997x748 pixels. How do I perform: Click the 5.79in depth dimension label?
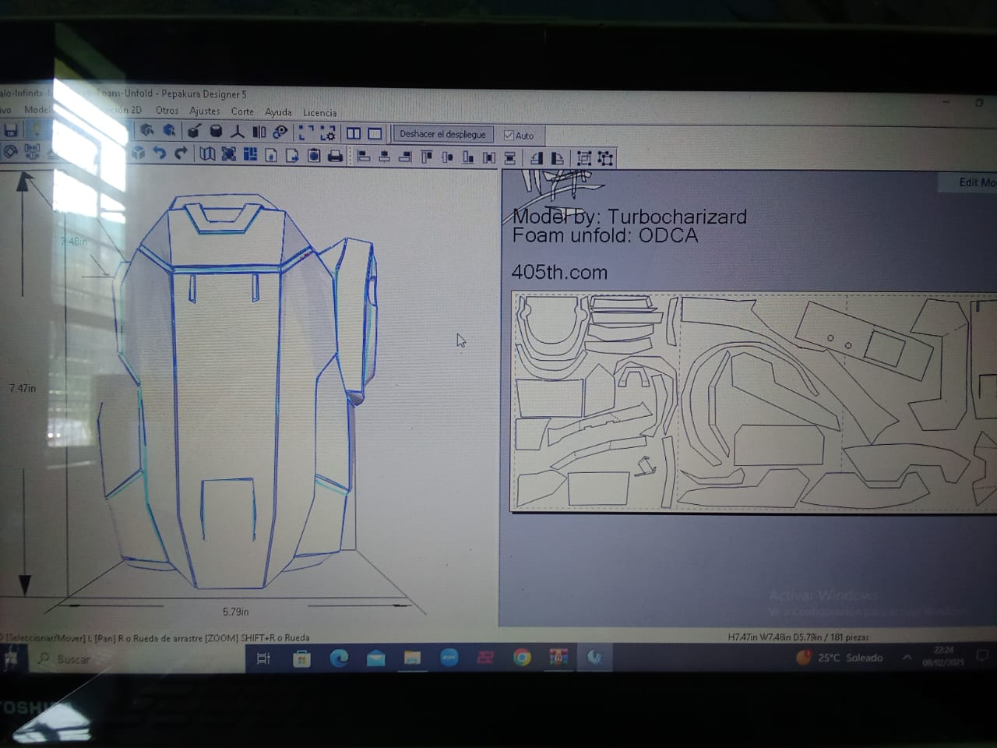click(x=235, y=612)
